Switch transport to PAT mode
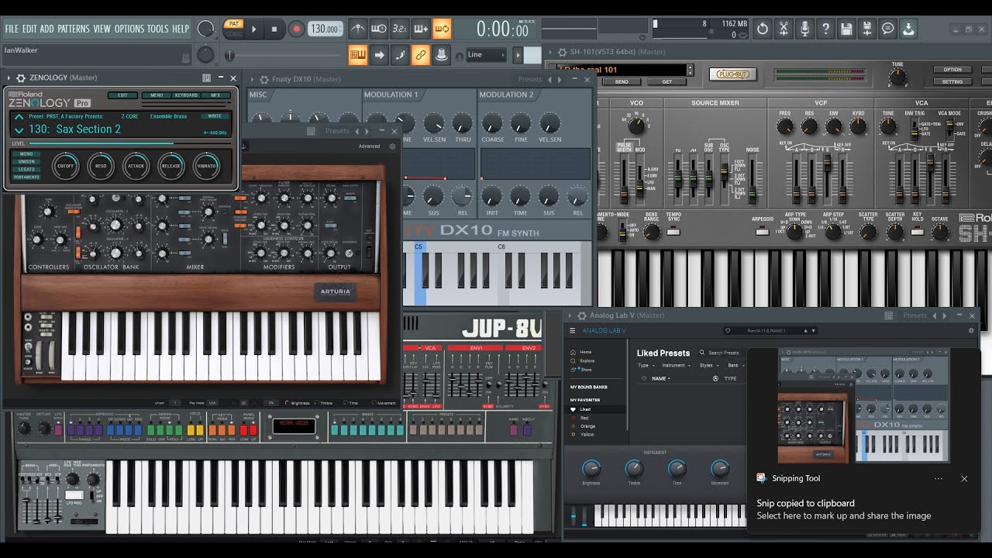 pyautogui.click(x=233, y=24)
